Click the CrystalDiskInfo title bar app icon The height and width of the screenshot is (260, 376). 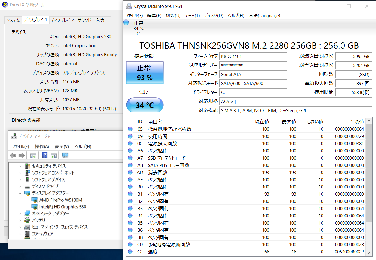pyautogui.click(x=129, y=6)
